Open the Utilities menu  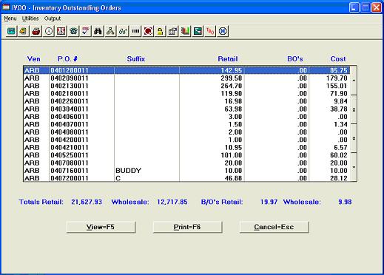point(30,18)
